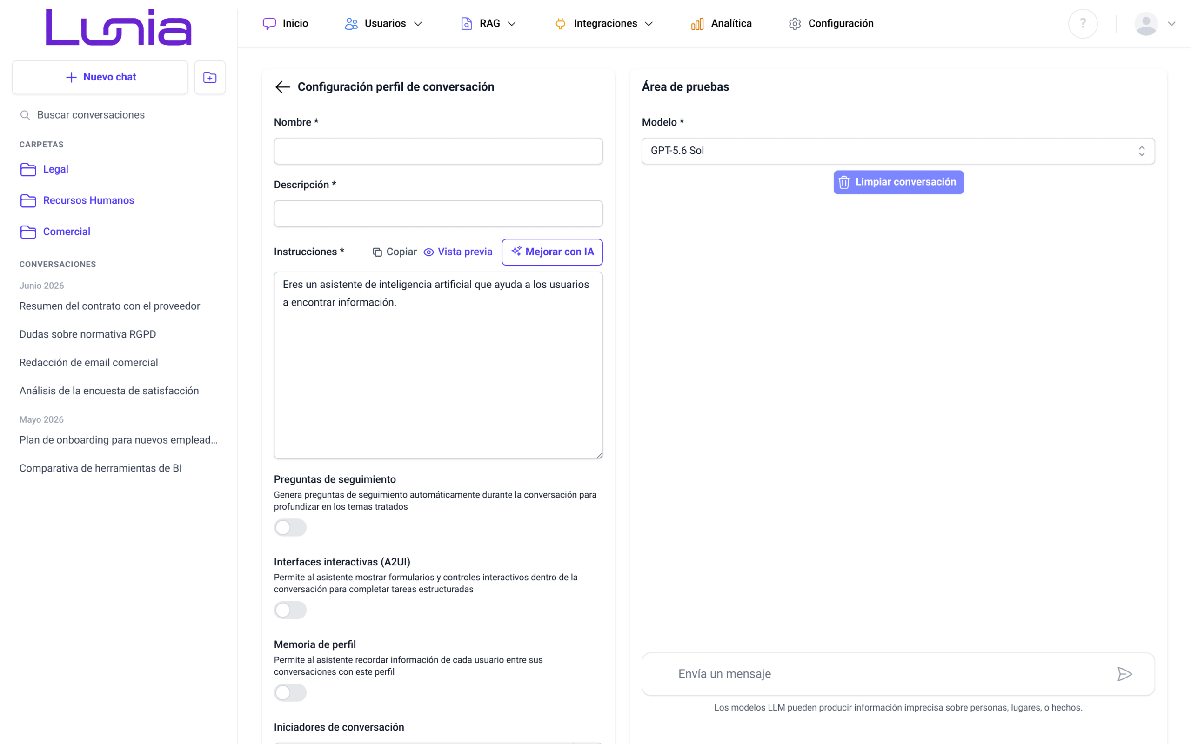Viewport: 1191px width, 744px height.
Task: Open conversation Redacción de email comercial
Action: [88, 363]
